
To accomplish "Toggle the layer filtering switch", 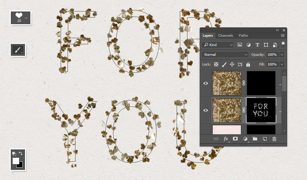I will [283, 45].
